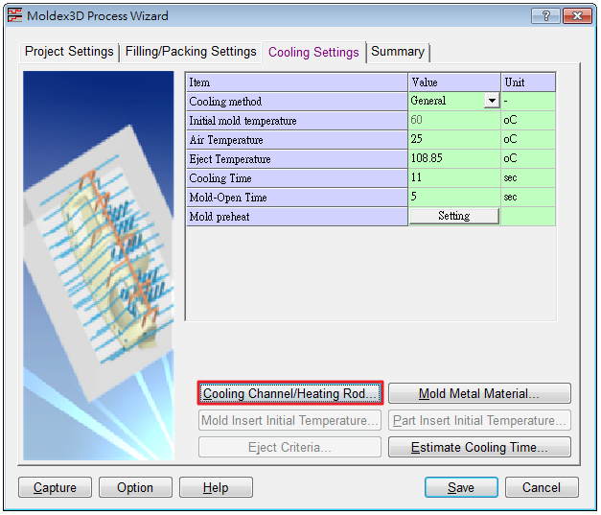Click Estimate Cooling Time button

(x=479, y=447)
